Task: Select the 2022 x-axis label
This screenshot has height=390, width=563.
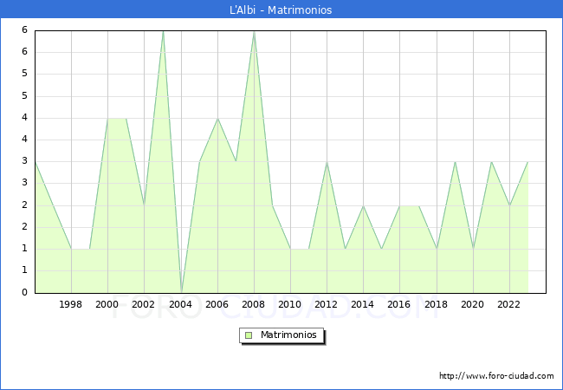Action: tap(508, 304)
